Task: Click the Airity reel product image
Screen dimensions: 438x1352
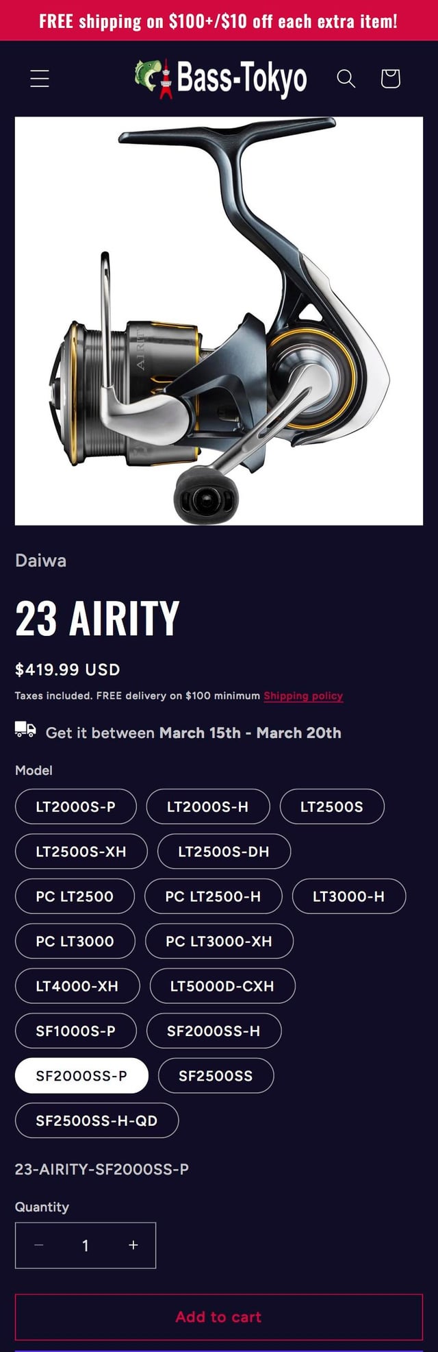Action: [219, 321]
